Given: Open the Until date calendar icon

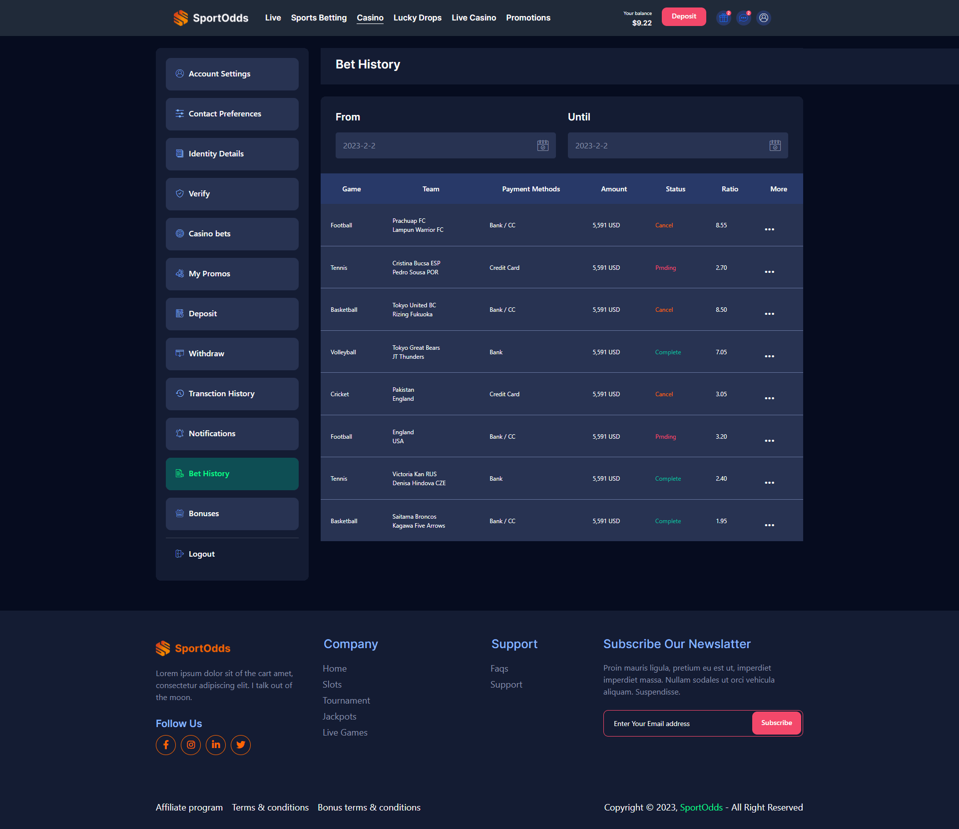Looking at the screenshot, I should (x=775, y=145).
